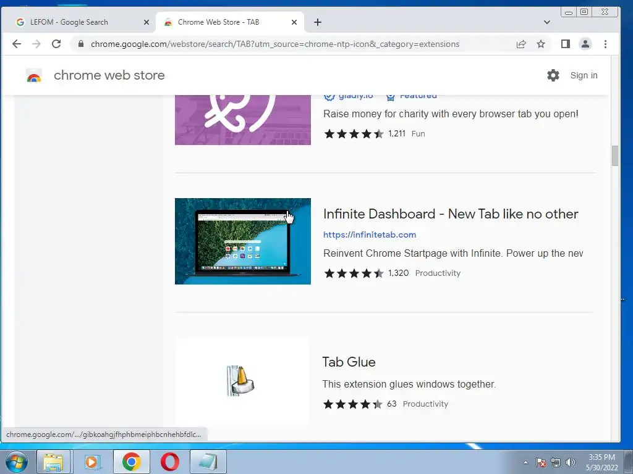The height and width of the screenshot is (474, 633).
Task: Open the volume speaker tray icon
Action: pos(571,462)
